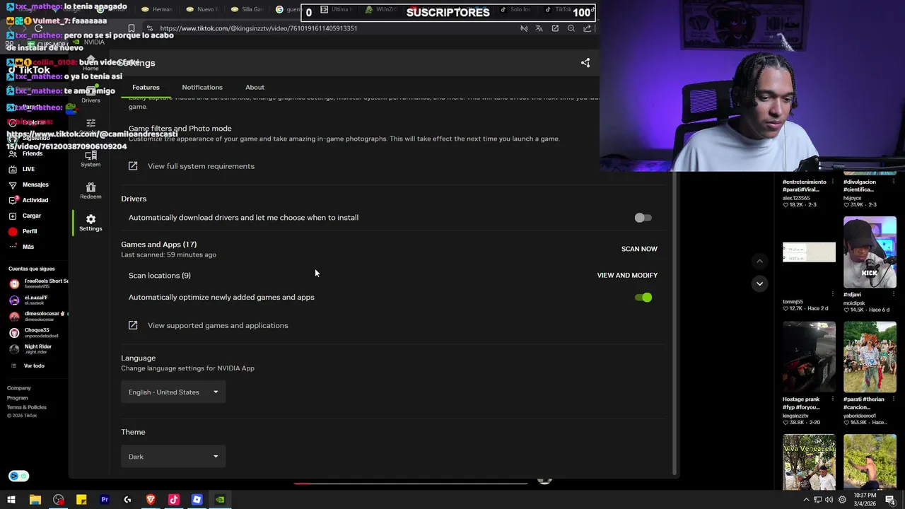Click Company link in TikTok footer
The image size is (905, 509).
[x=19, y=388]
